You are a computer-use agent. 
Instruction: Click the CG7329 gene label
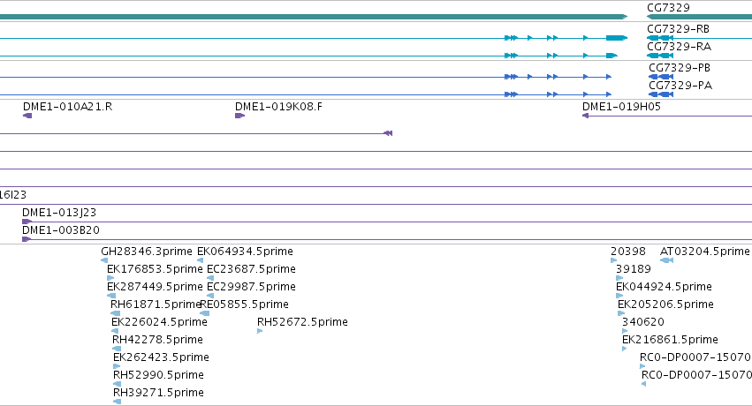[x=668, y=8]
